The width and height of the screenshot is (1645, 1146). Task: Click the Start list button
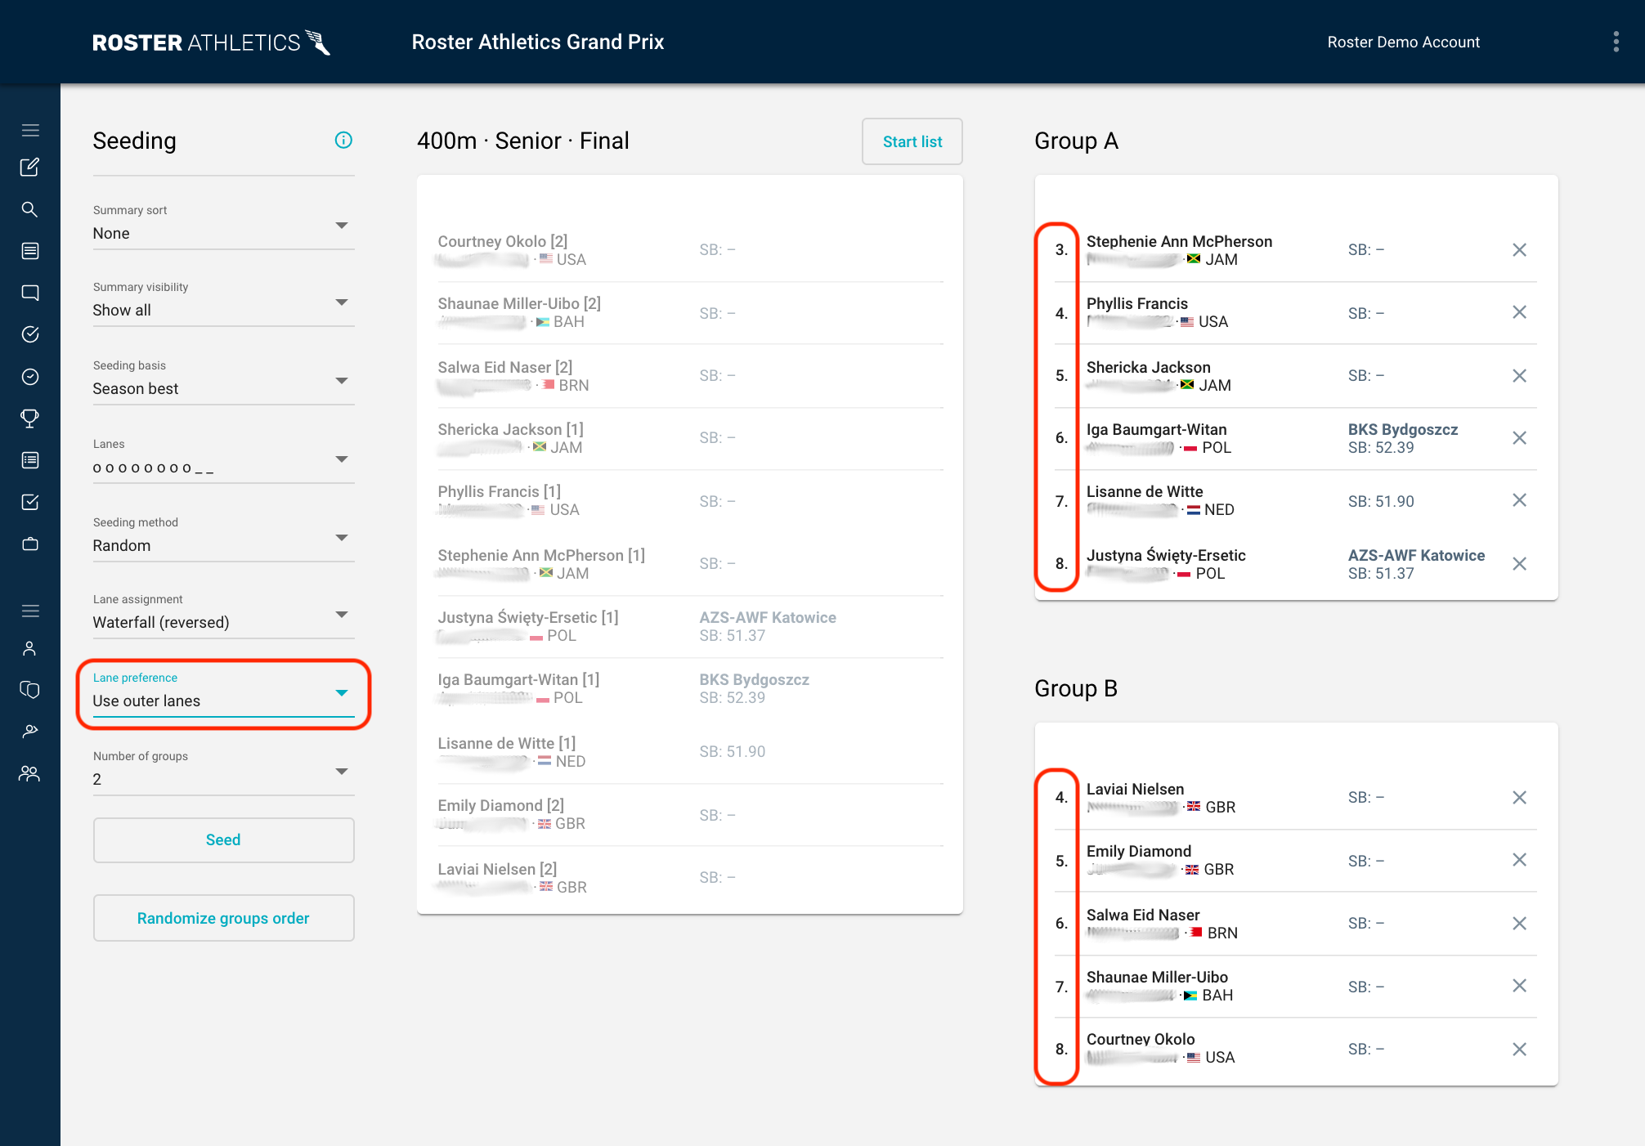coord(912,141)
